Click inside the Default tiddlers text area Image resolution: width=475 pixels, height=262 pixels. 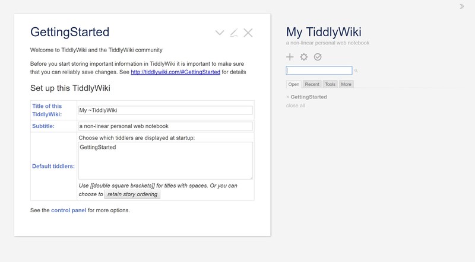(x=166, y=161)
